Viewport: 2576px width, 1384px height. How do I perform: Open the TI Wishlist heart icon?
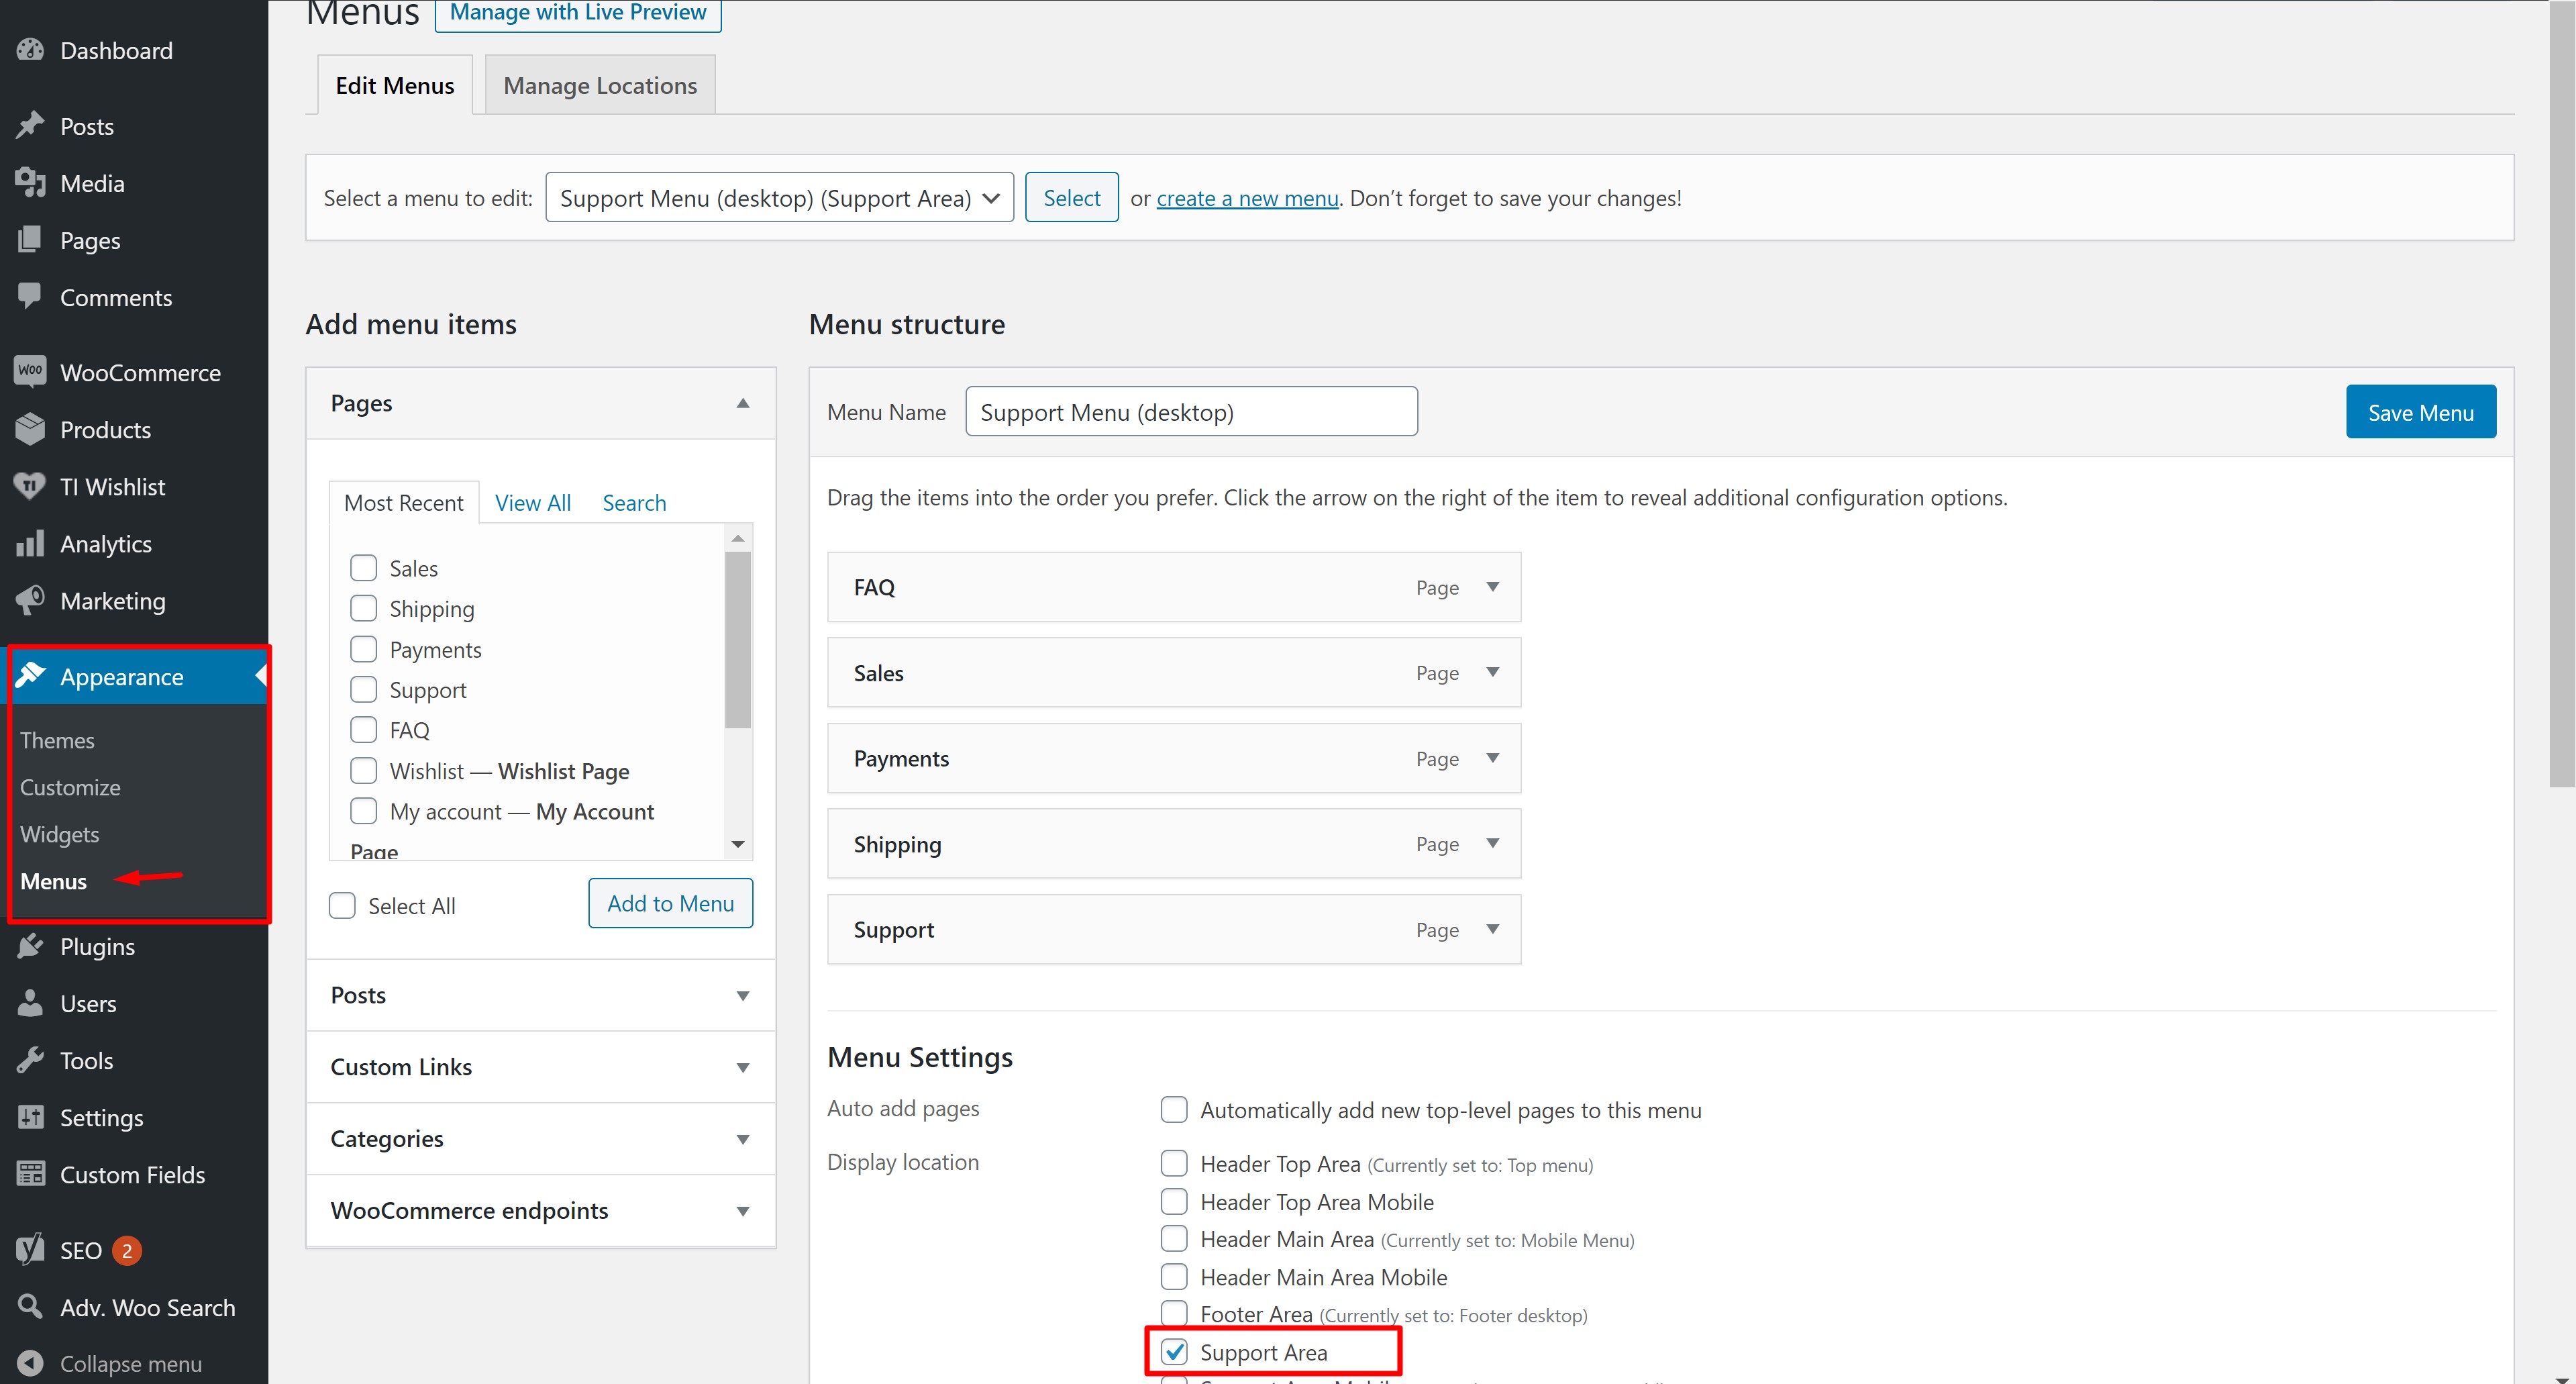(x=30, y=487)
